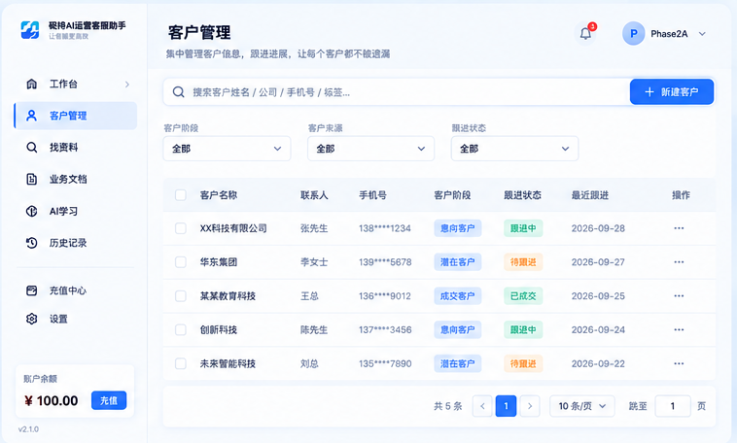Click the magnifier icon beside 找资料

[31, 148]
